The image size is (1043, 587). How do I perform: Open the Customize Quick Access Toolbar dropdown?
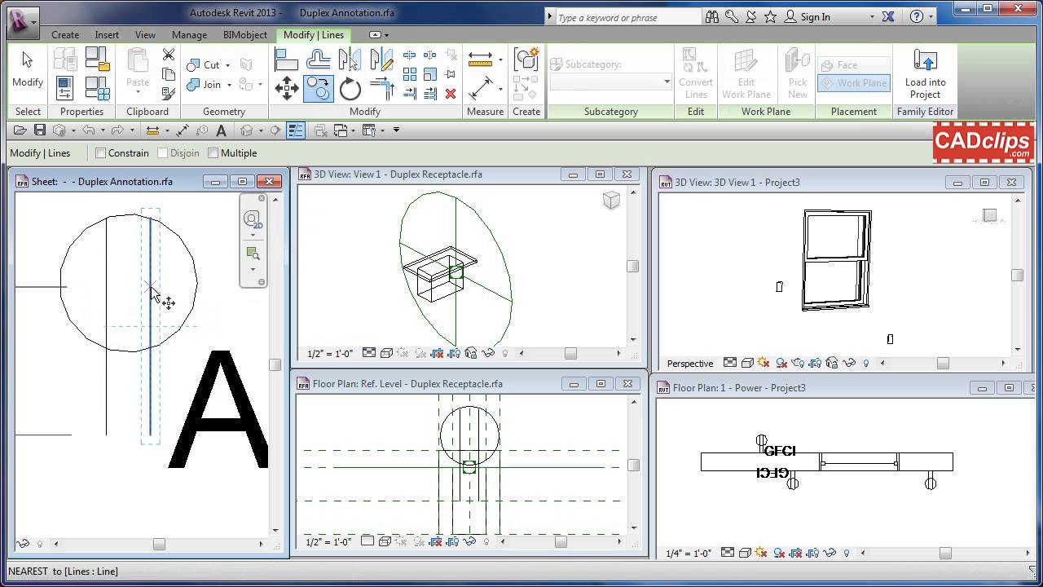click(396, 130)
